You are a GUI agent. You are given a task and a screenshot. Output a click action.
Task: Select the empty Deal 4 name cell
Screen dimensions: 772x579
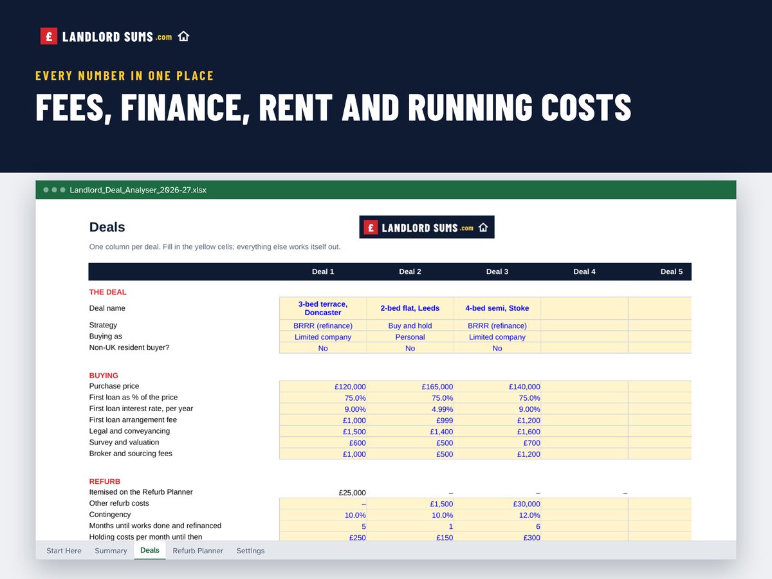tap(584, 308)
